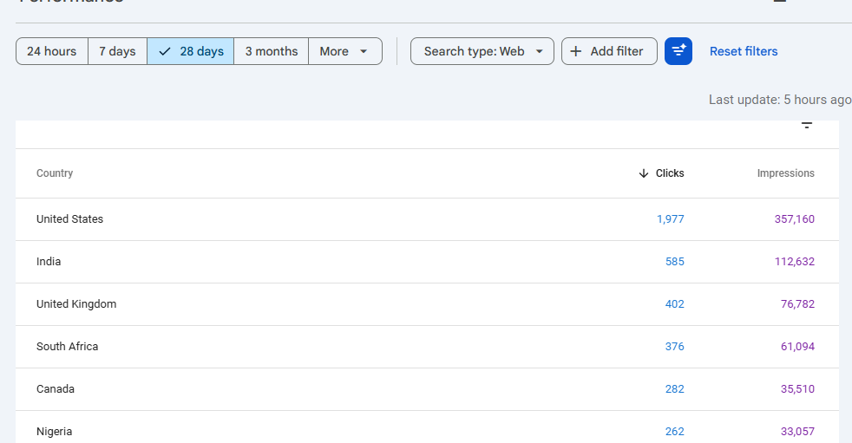This screenshot has width=852, height=443.
Task: Sort table by Impressions column header
Action: pyautogui.click(x=785, y=173)
